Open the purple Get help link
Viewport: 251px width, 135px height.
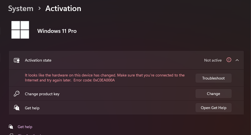pos(25,127)
